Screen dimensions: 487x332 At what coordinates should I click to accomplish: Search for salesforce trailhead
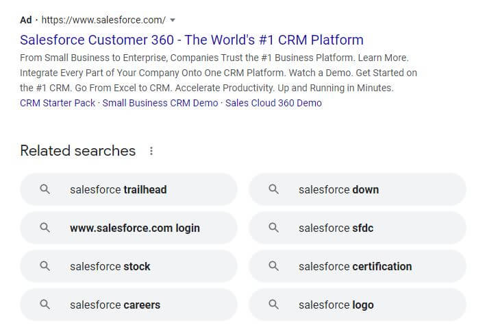point(118,189)
